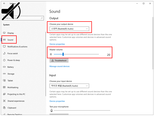Image resolution: width=155 pixels, height=116 pixels.
Task: Click the Find a setting search box
Action: point(23,18)
